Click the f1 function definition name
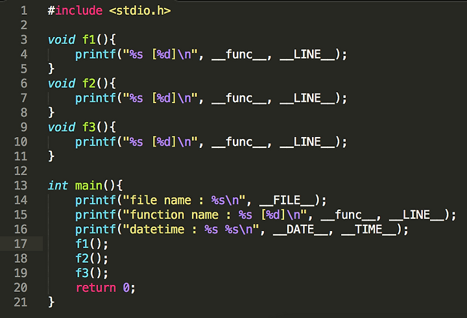Viewport: 467px width, 318px height. 89,40
